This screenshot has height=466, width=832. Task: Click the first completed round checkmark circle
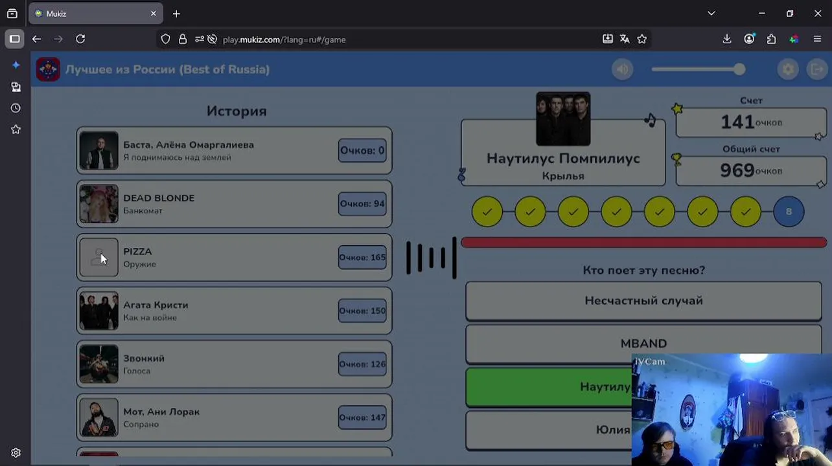(487, 212)
